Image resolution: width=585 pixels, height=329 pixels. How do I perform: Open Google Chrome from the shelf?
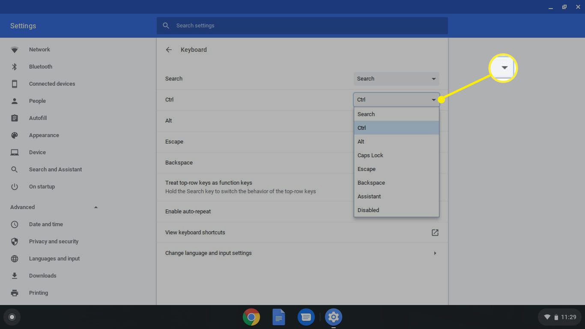(251, 317)
